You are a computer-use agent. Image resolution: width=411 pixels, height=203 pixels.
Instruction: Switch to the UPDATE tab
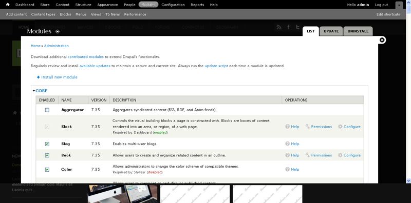click(x=331, y=31)
